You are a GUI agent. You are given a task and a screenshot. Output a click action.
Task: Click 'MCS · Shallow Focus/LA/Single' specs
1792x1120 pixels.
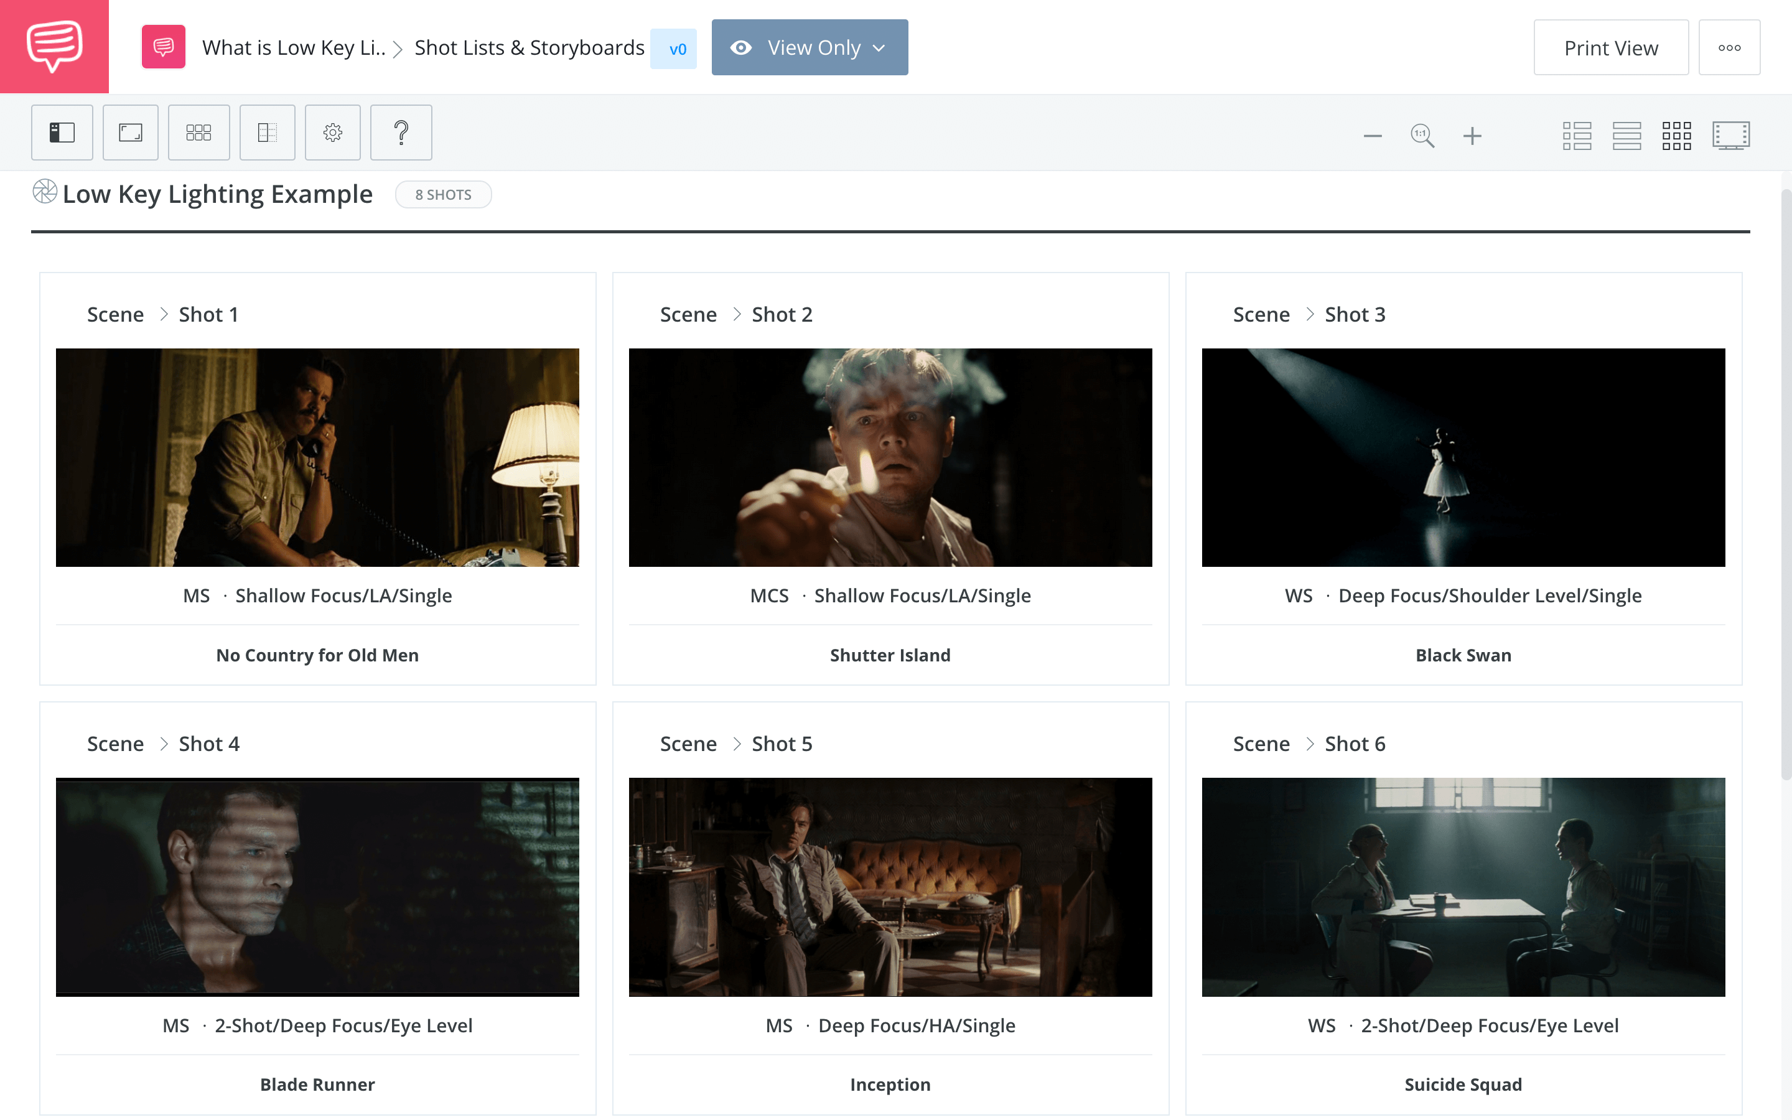tap(890, 595)
